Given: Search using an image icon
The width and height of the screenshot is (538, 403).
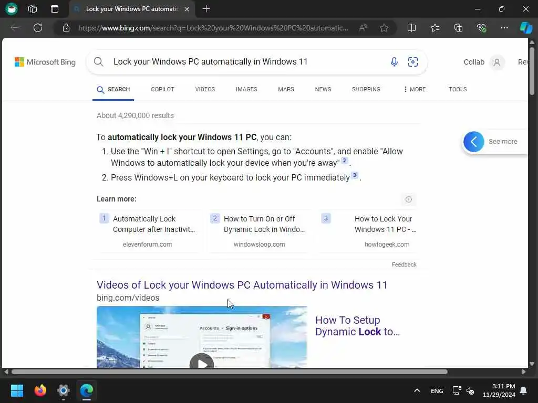Looking at the screenshot, I should (413, 62).
